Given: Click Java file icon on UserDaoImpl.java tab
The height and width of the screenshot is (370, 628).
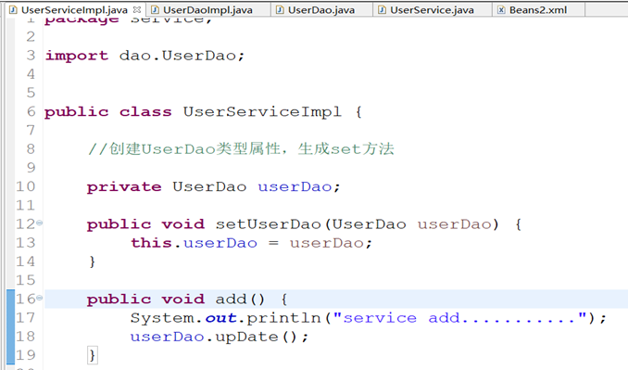Looking at the screenshot, I should [x=155, y=10].
